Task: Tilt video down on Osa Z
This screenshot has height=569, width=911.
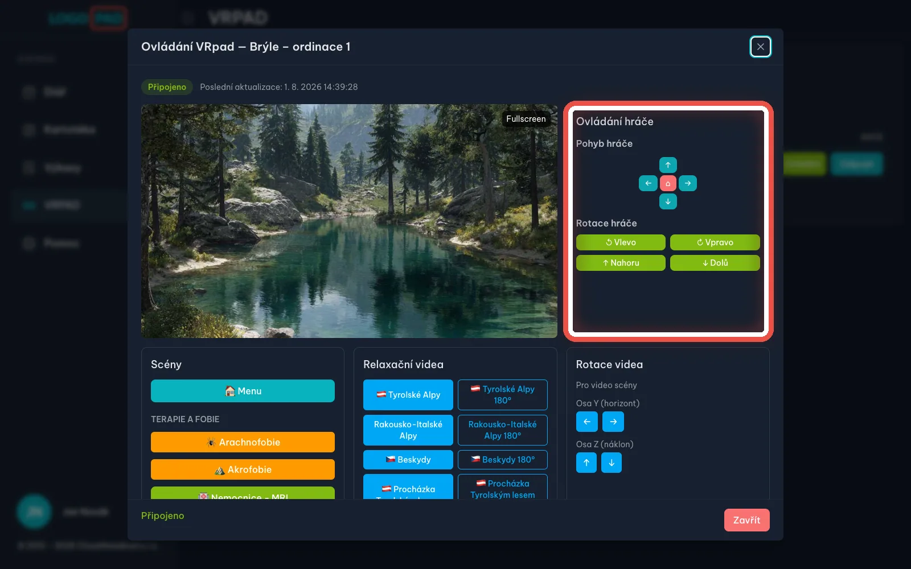Action: point(612,463)
